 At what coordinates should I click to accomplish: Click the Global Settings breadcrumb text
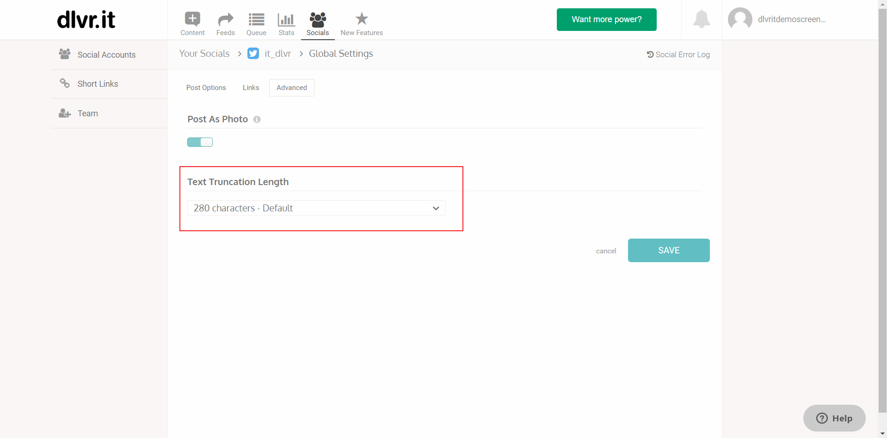coord(341,54)
